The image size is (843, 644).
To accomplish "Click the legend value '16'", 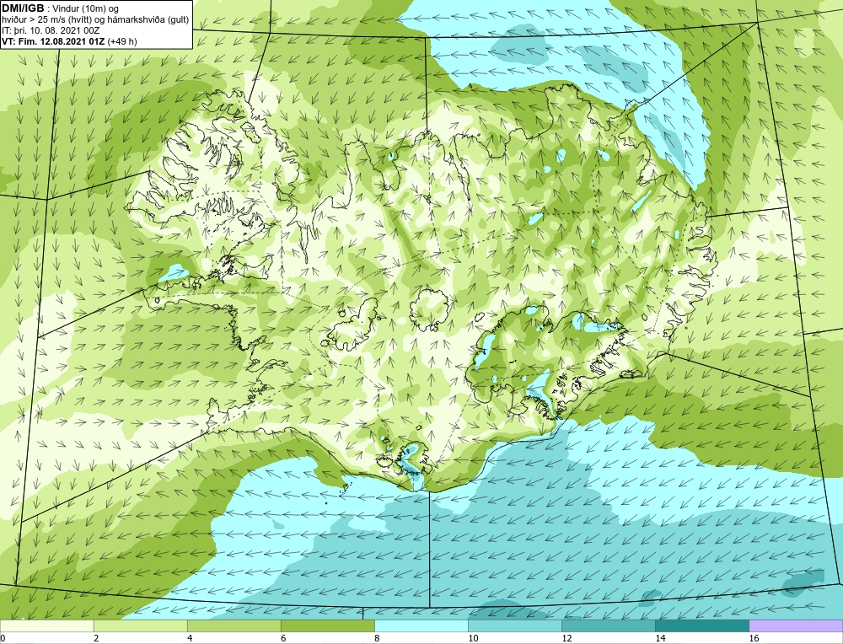I will pos(754,638).
